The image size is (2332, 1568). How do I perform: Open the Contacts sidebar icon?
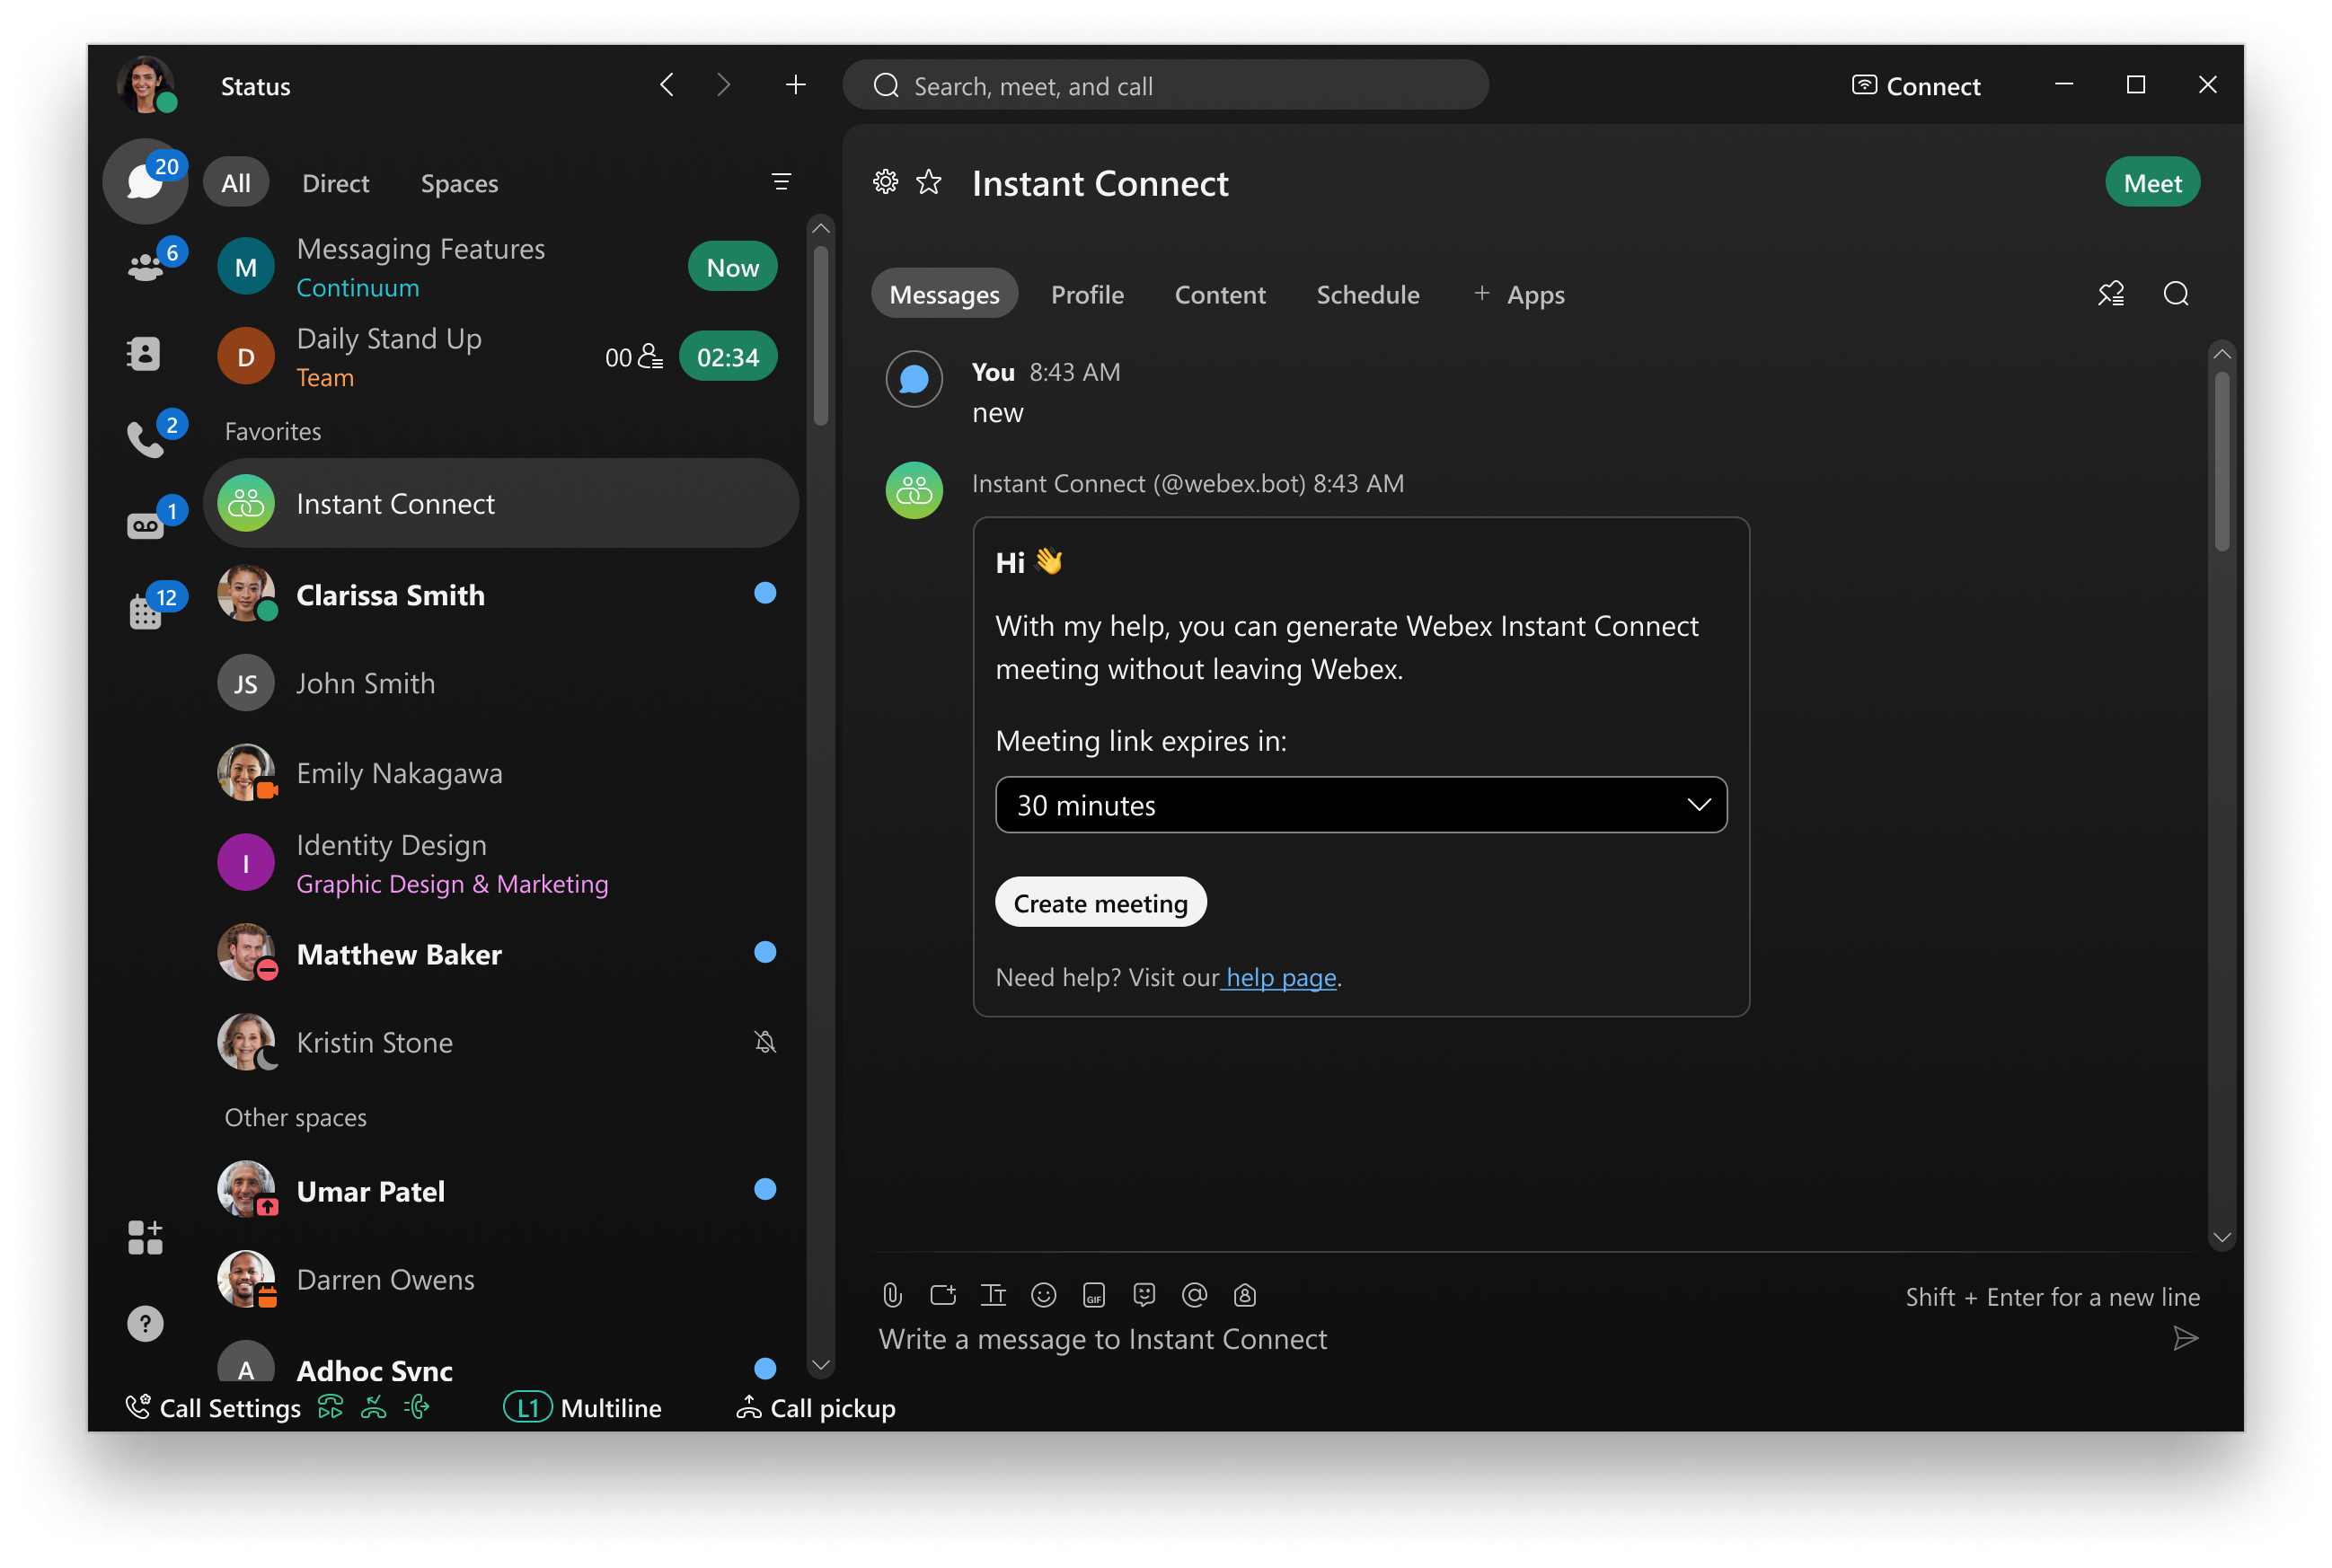pyautogui.click(x=145, y=353)
